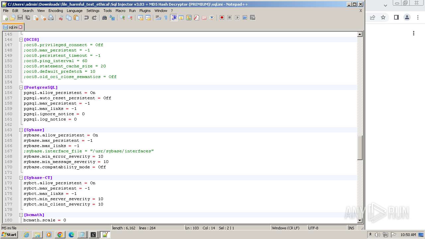
Task: Click the vertical scrollbar thumb
Action: (x=360, y=148)
